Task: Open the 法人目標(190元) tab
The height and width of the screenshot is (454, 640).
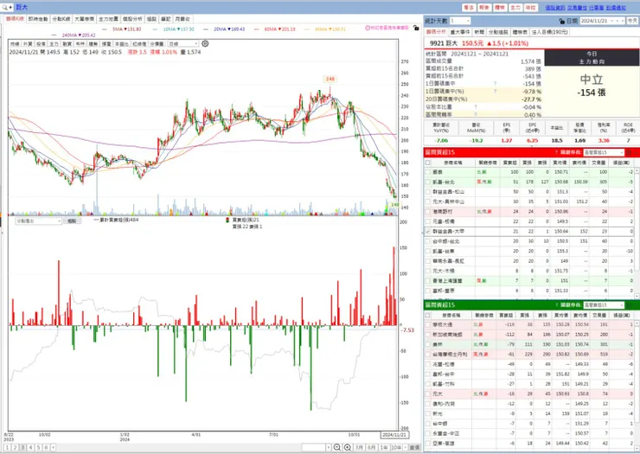Action: 549,32
